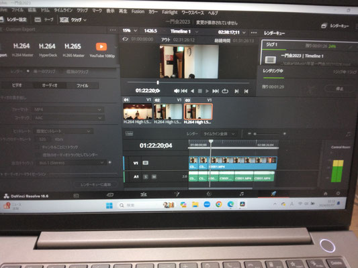This screenshot has width=358, height=268.
Task: Open the Timeline 1 selector dropdown
Action: (184, 31)
